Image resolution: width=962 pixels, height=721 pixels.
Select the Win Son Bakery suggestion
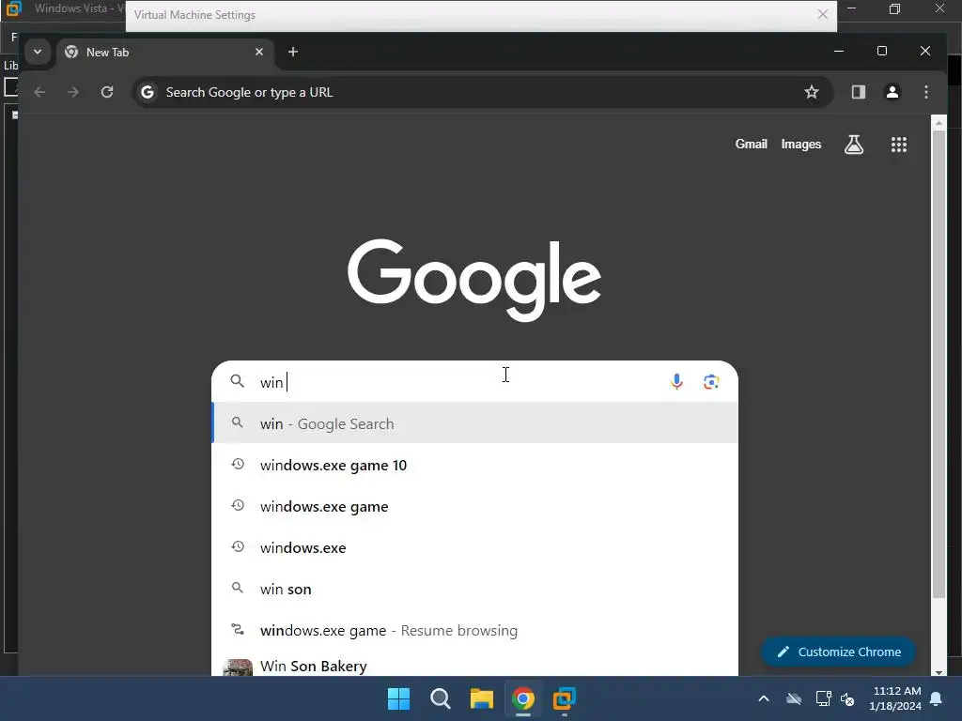point(474,665)
